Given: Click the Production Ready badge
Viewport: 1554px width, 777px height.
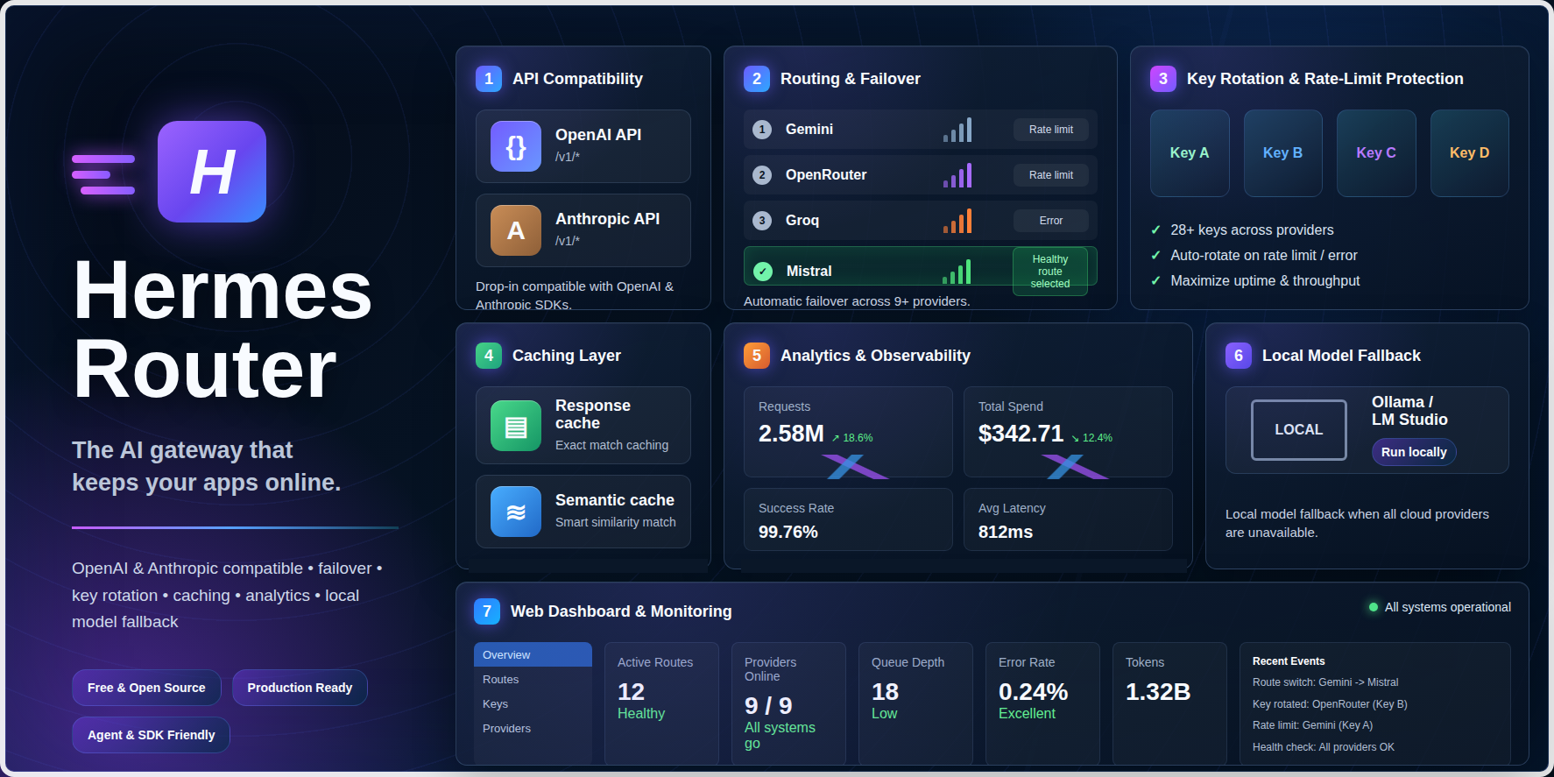Looking at the screenshot, I should click(x=300, y=688).
